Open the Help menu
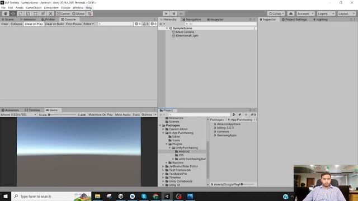Screen dimensions: 358x201 (88, 8)
